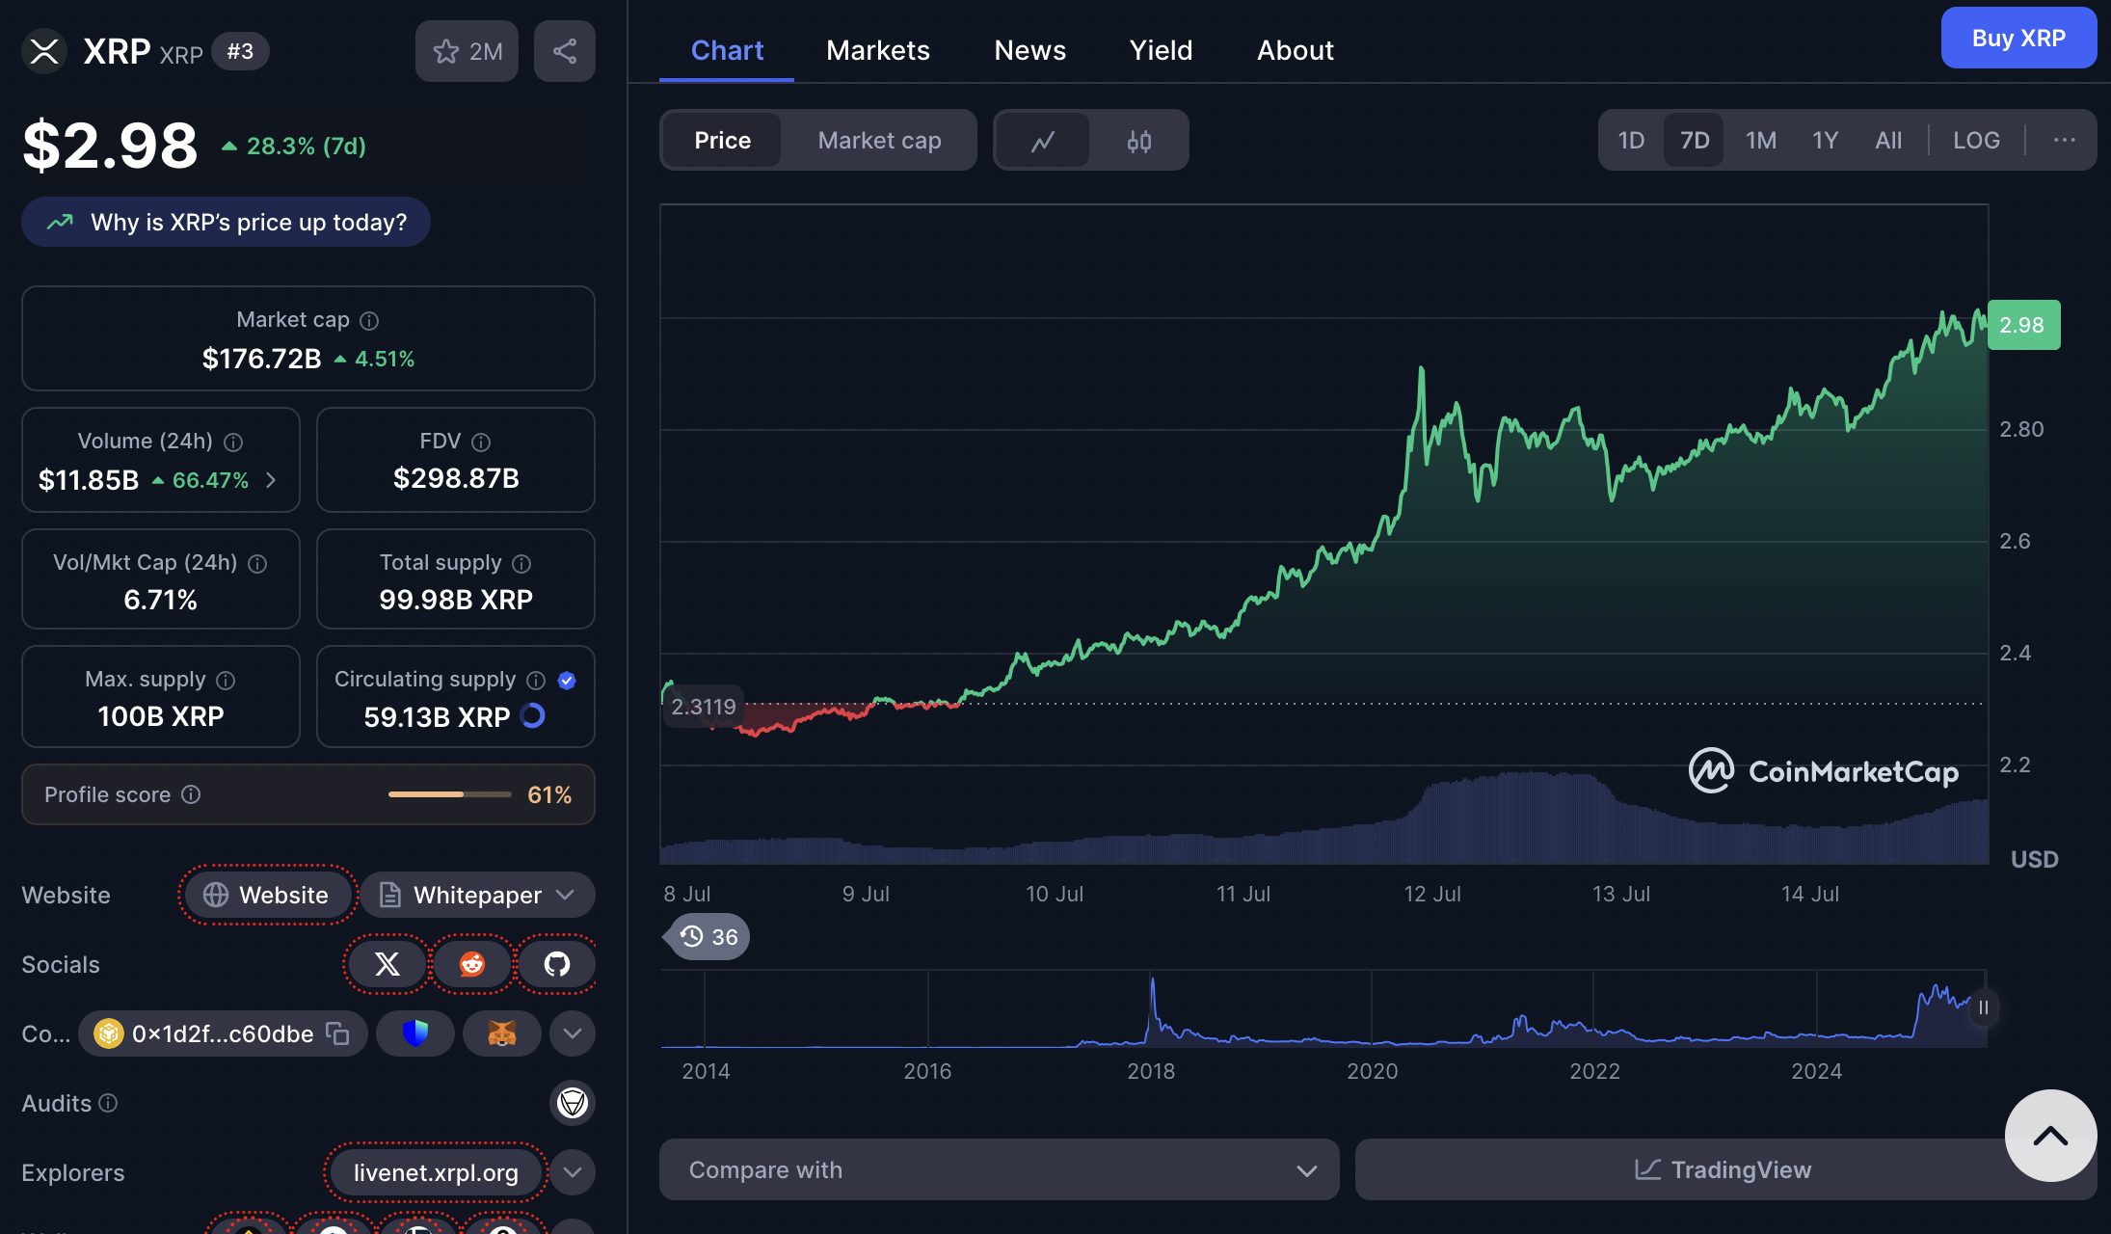Open Circulating supply info icon
2111x1234 pixels.
[x=536, y=680]
